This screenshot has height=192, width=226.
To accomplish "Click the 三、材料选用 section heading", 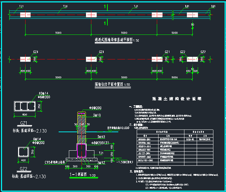I will click(136, 172).
